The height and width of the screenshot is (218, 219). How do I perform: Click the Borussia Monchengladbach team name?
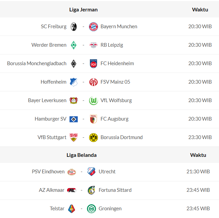point(37,63)
